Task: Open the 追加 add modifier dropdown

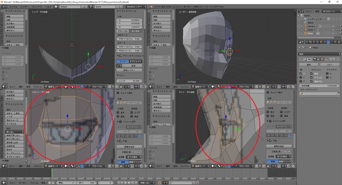Action: click(x=319, y=54)
